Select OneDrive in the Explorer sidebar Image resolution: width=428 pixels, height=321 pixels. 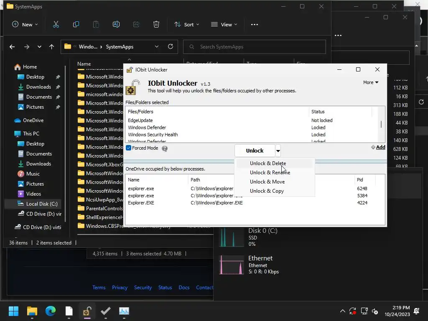click(29, 120)
